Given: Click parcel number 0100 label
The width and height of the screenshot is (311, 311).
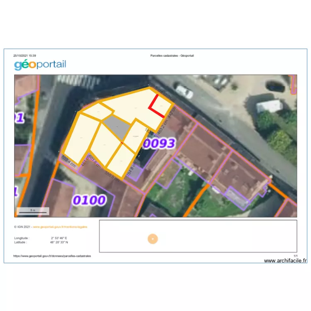Looking at the screenshot, I should pyautogui.click(x=89, y=200).
